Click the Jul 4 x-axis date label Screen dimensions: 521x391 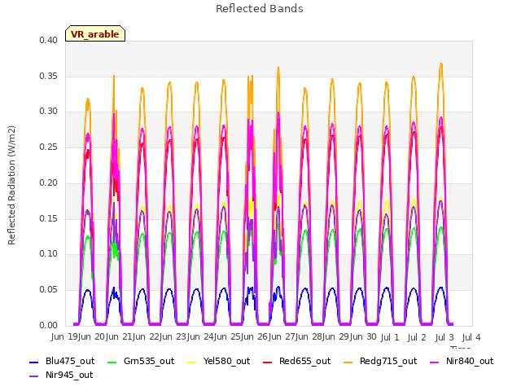471,337
